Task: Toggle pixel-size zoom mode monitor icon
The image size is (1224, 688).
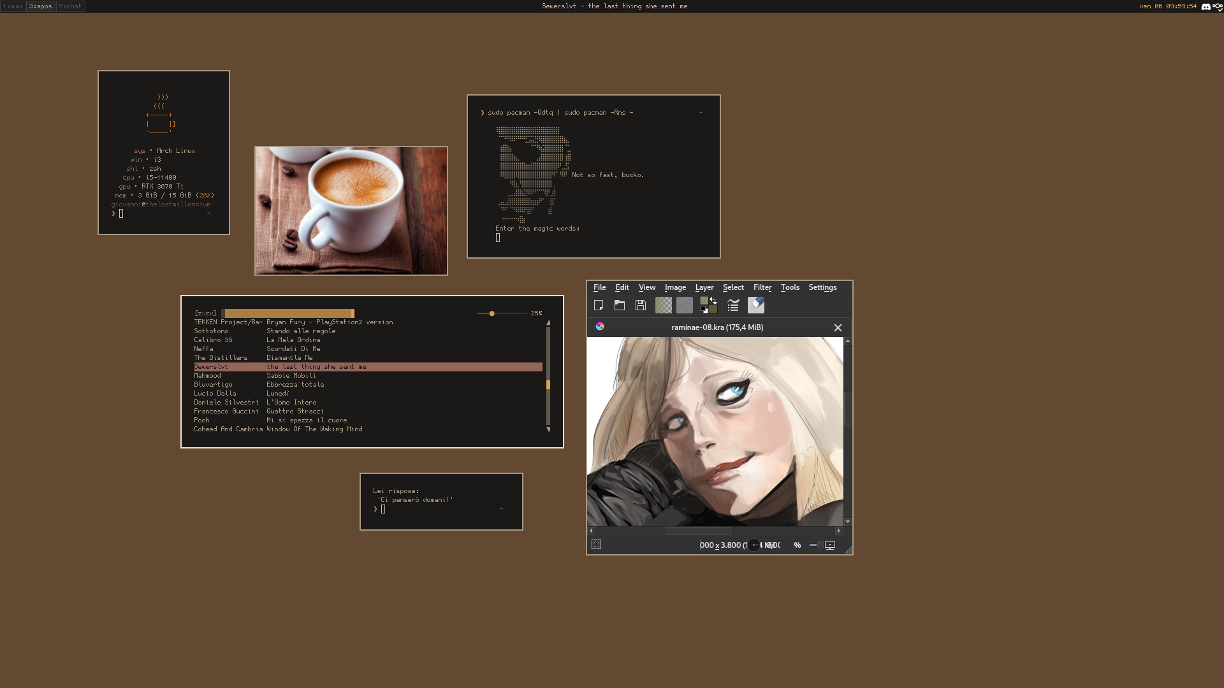Action: [x=830, y=545]
